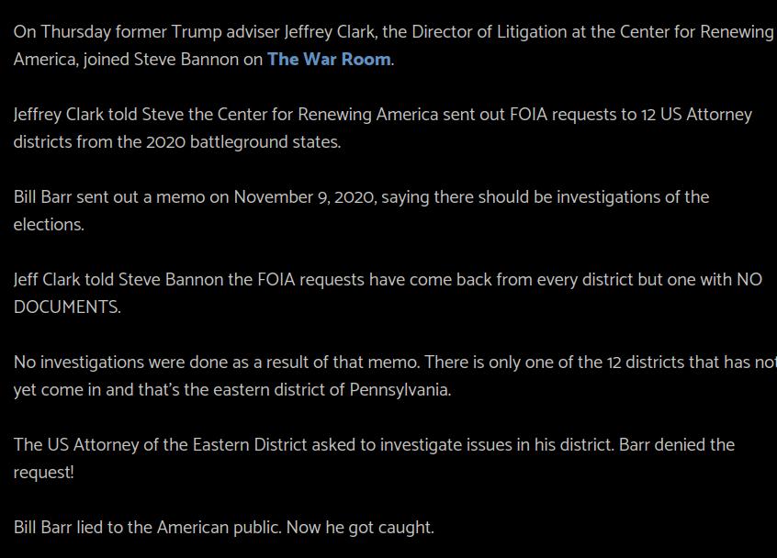Click the sentence starting "Bill Barr sent out a memo"
777x558 pixels.
pos(361,211)
